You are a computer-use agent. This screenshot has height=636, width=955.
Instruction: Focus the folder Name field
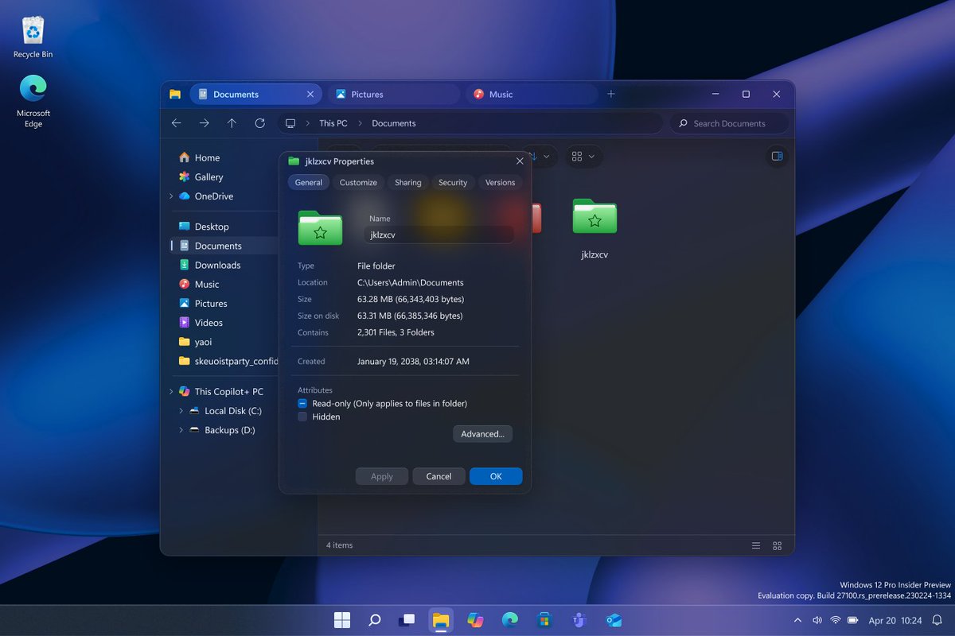(439, 235)
